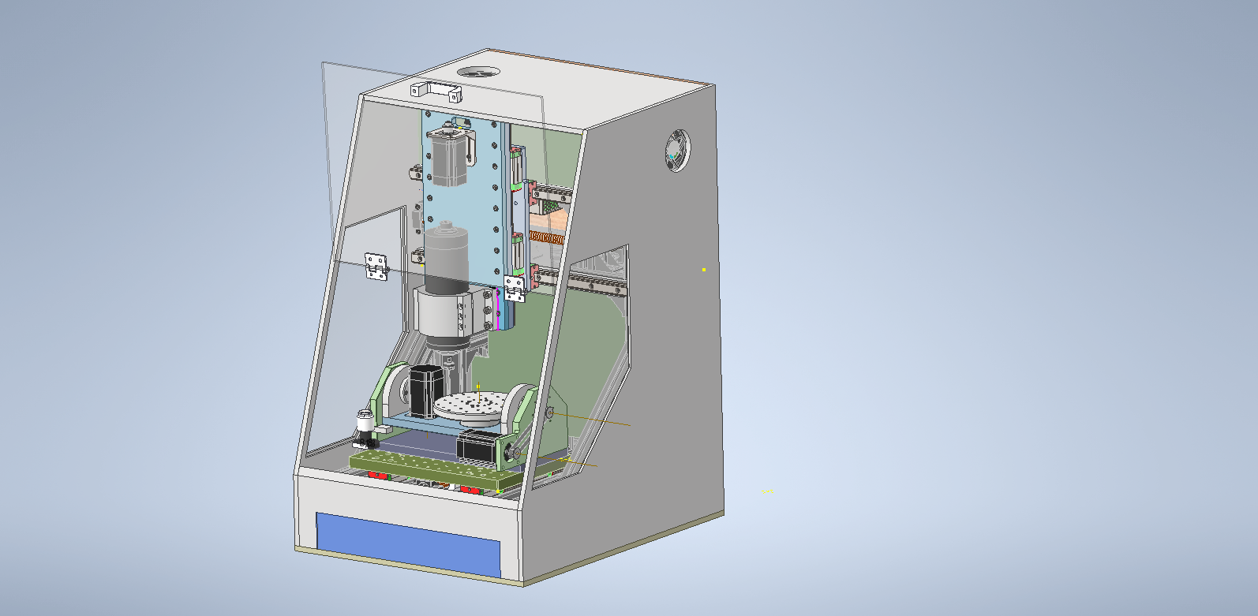Viewport: 1258px width, 616px height.
Task: Click the yellow point on the gray side panel
Action: (704, 270)
